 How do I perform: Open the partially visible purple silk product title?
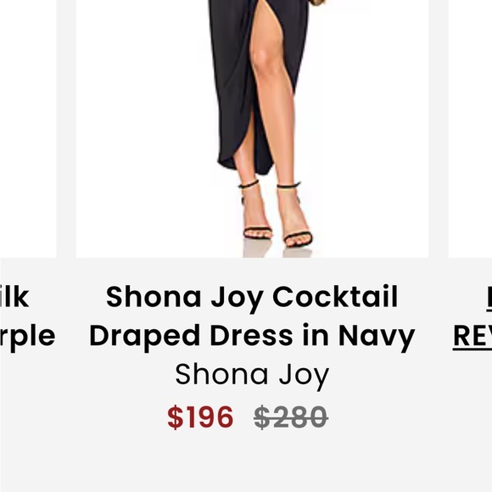pyautogui.click(x=28, y=317)
